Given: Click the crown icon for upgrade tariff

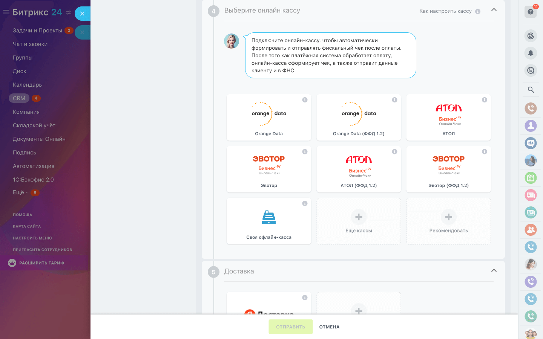Looking at the screenshot, I should [x=12, y=263].
